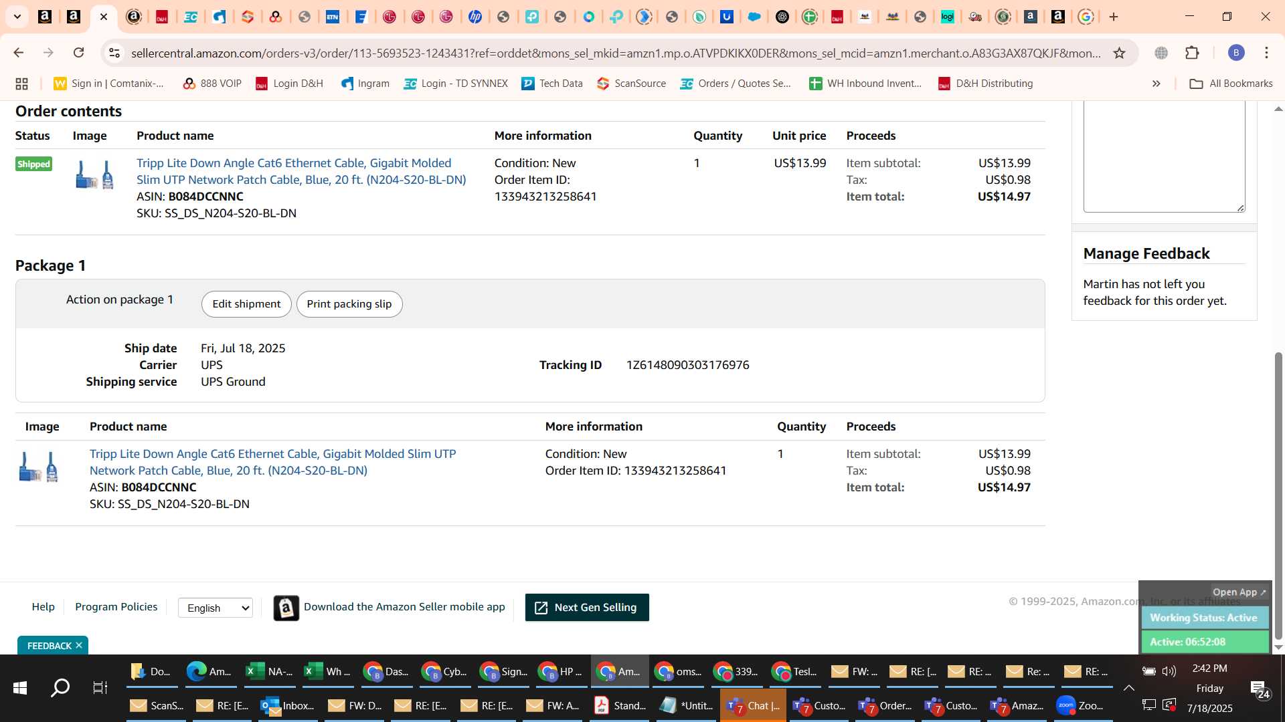Image resolution: width=1285 pixels, height=722 pixels.
Task: Open the *Untit... Notepad taskbar item
Action: point(687,706)
